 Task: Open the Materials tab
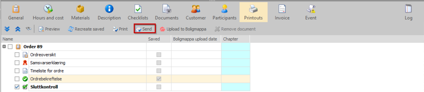[80, 12]
